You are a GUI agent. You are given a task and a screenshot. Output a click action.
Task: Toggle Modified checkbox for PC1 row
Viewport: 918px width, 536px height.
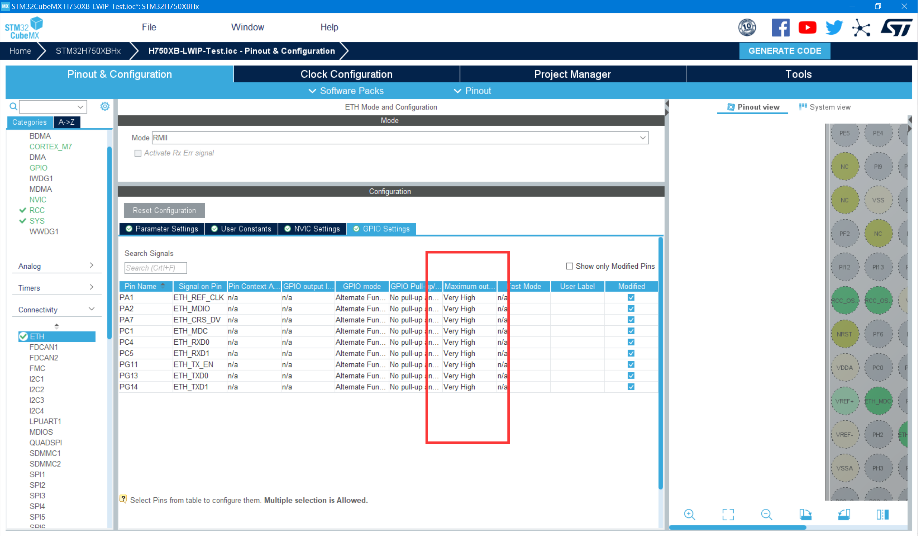(x=631, y=331)
